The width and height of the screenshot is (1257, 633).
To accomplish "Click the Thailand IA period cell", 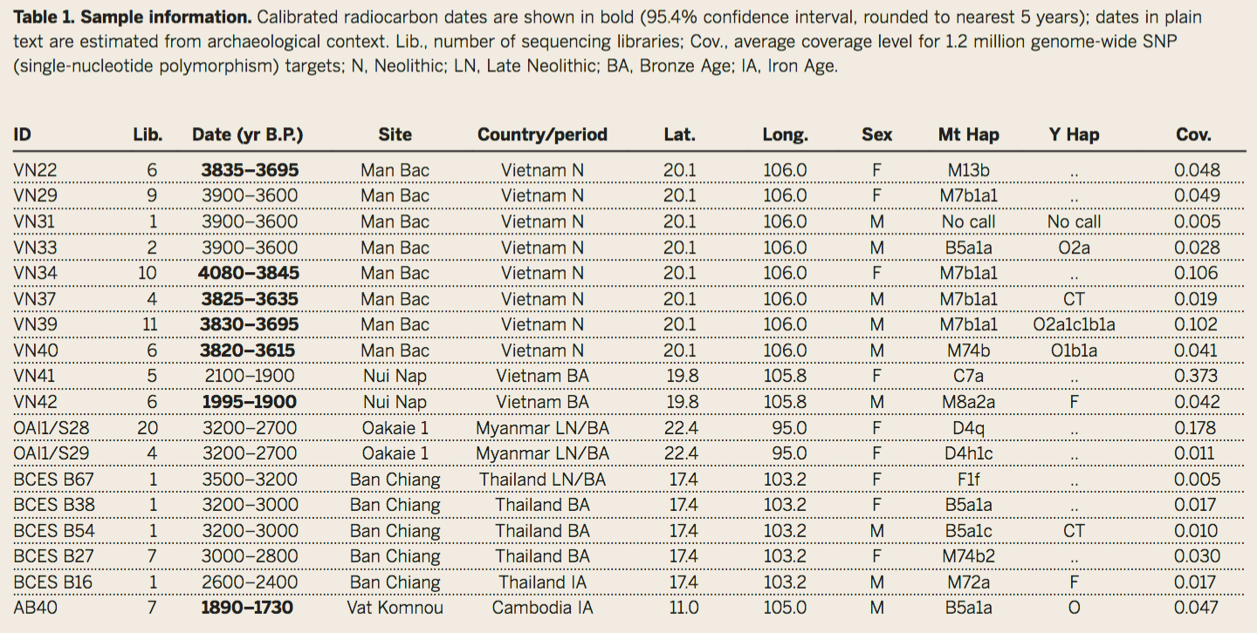I will click(542, 582).
